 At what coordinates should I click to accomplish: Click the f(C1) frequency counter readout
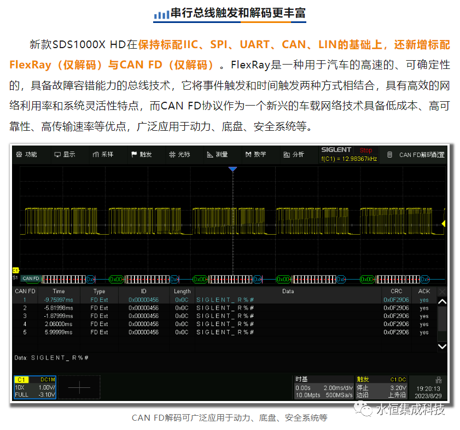point(349,159)
